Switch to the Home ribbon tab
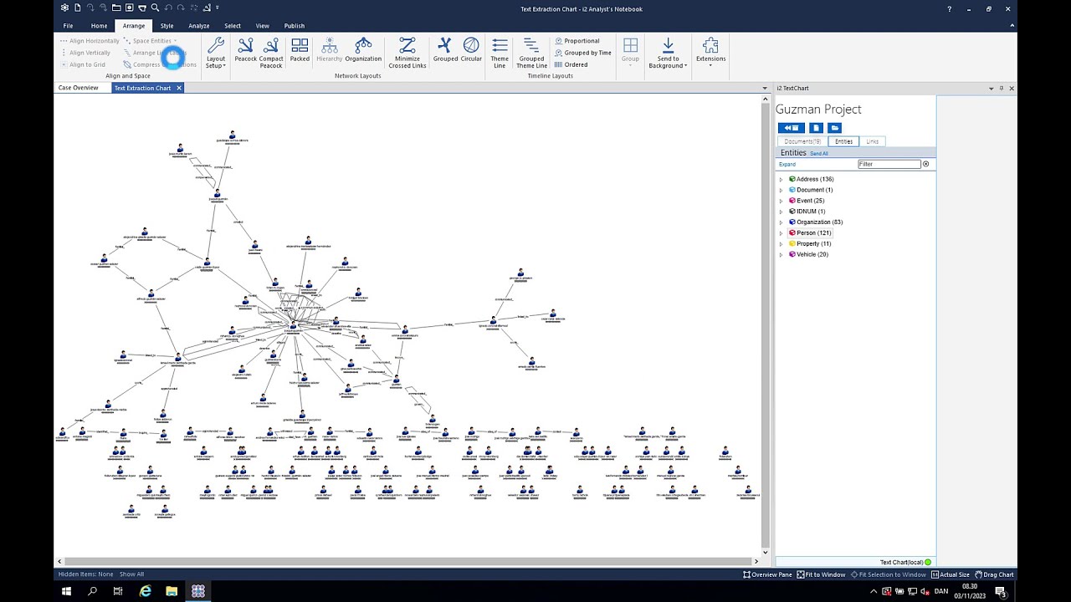The width and height of the screenshot is (1071, 602). [x=99, y=26]
